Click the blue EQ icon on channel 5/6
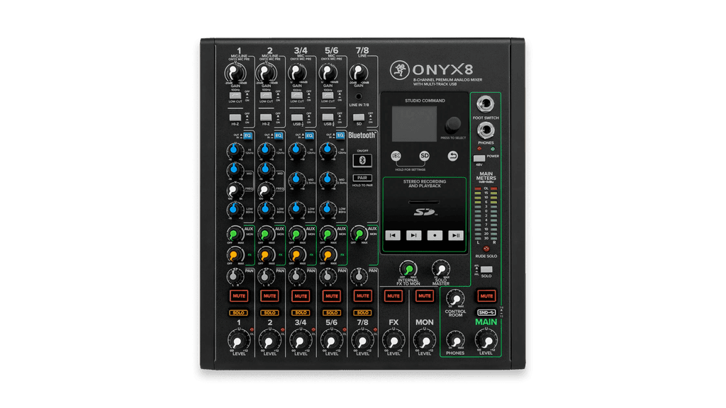Viewport: 726px width, 408px height. (340, 135)
